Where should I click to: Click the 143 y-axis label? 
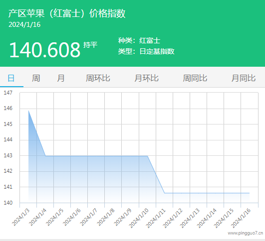coord(8,155)
